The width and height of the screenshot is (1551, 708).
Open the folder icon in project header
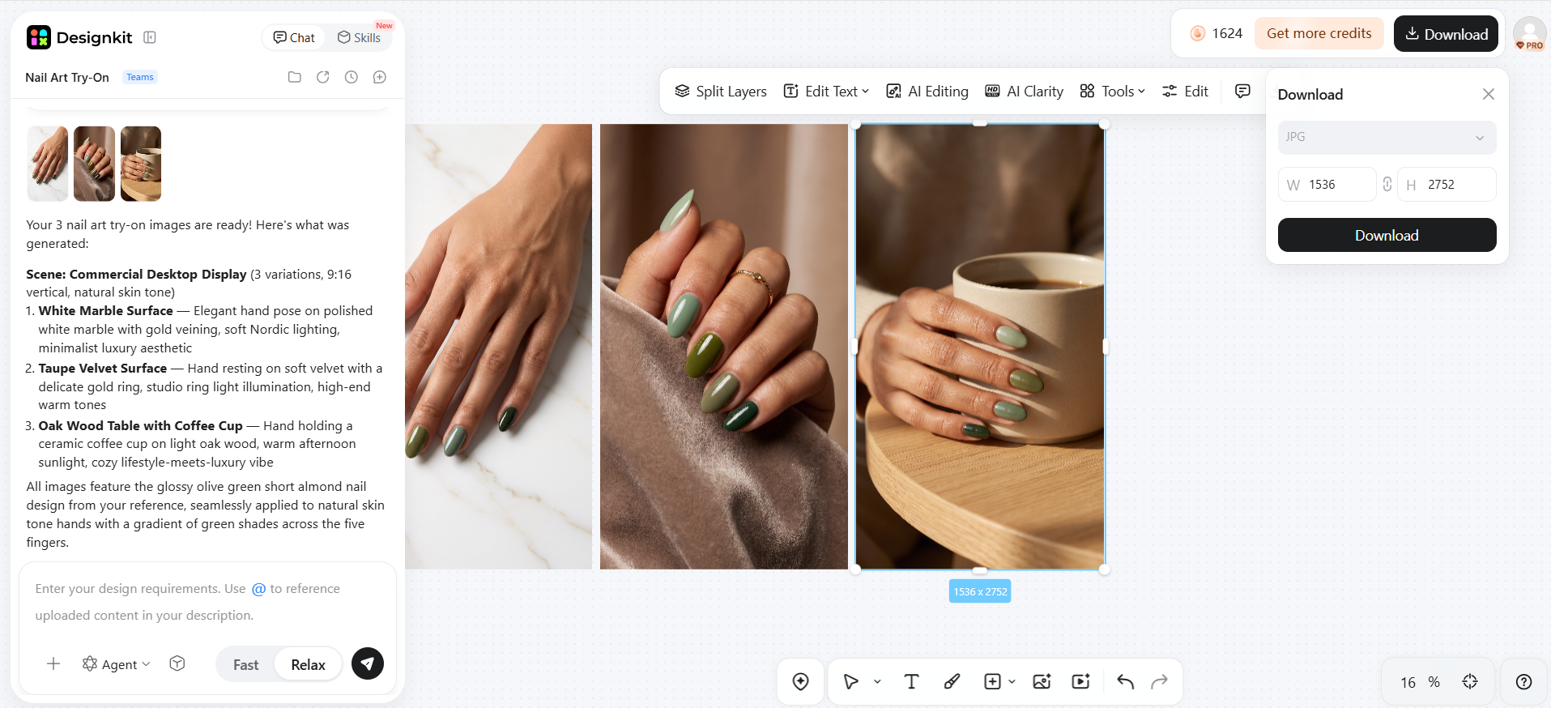(295, 77)
